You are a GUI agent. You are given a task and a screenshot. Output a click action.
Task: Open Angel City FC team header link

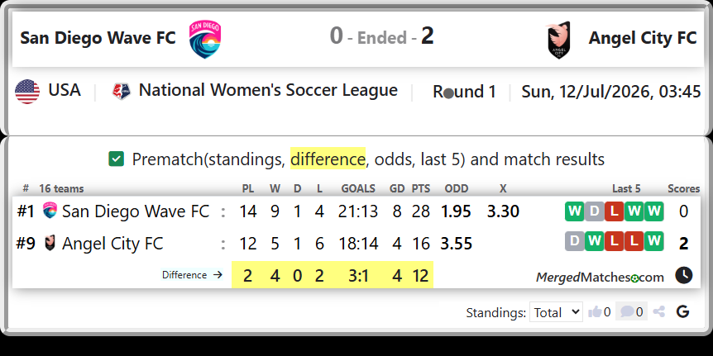pos(643,38)
